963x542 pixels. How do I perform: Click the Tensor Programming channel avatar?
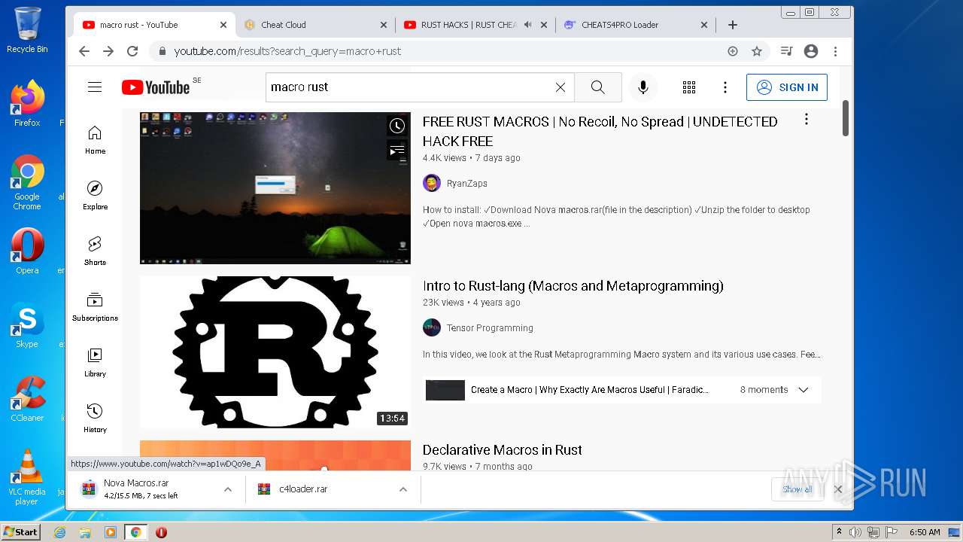(432, 327)
